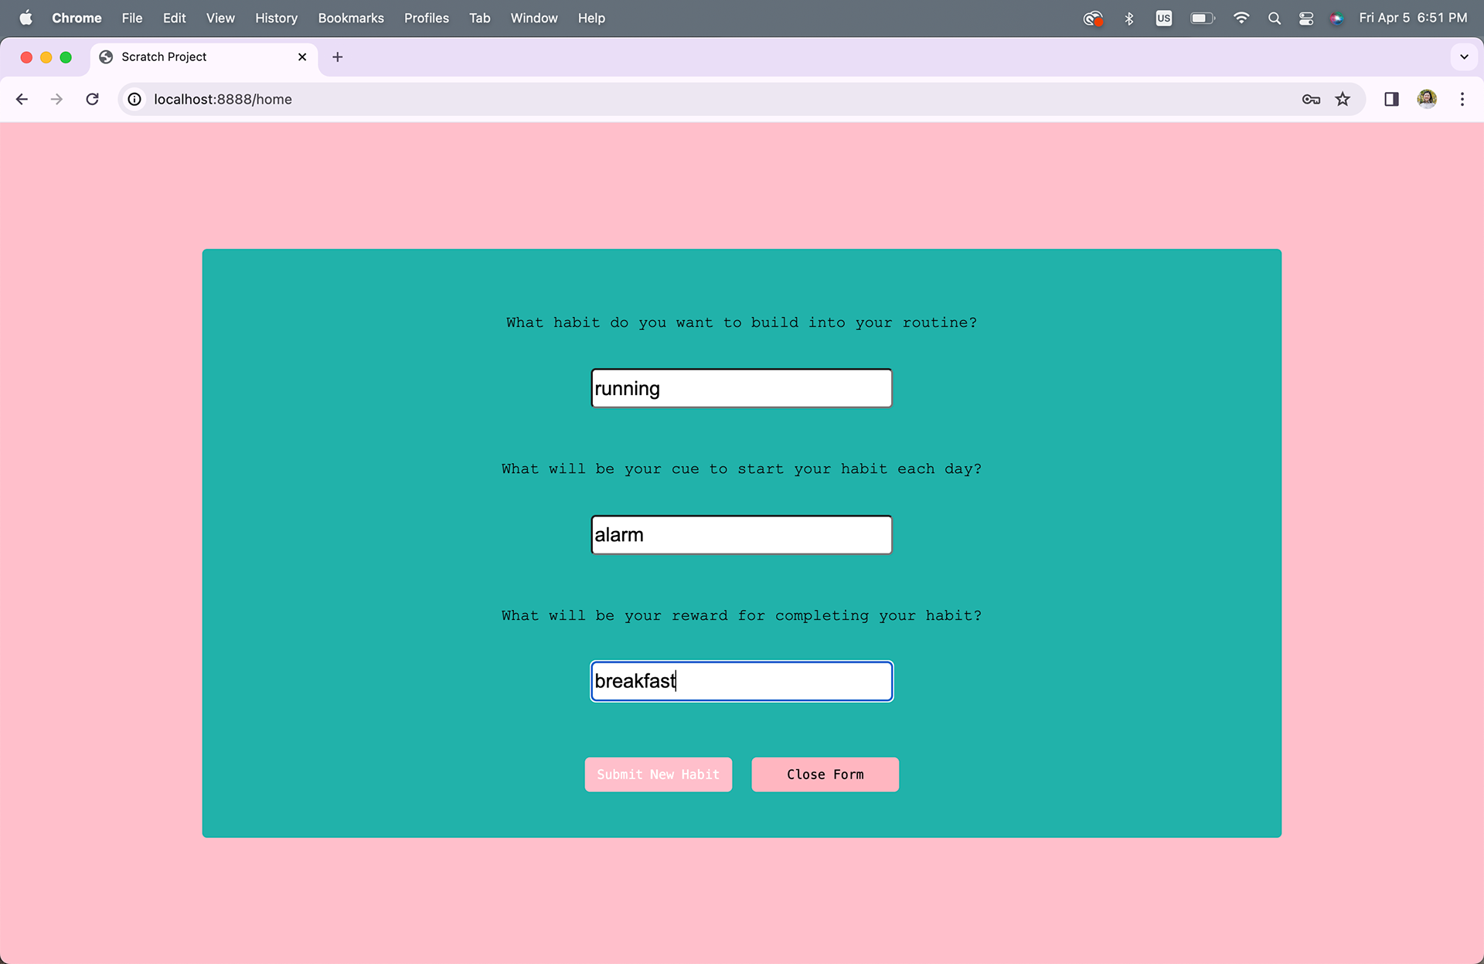Screen dimensions: 1484x964
Task: Click the habit input containing running
Action: click(x=741, y=388)
